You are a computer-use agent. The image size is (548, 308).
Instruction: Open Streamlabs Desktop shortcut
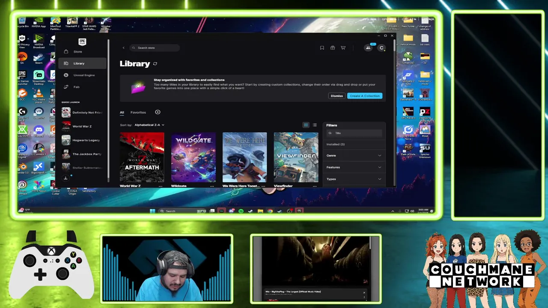39,77
